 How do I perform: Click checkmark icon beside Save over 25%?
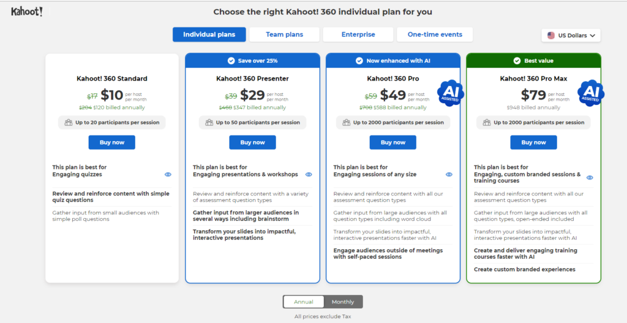[231, 60]
